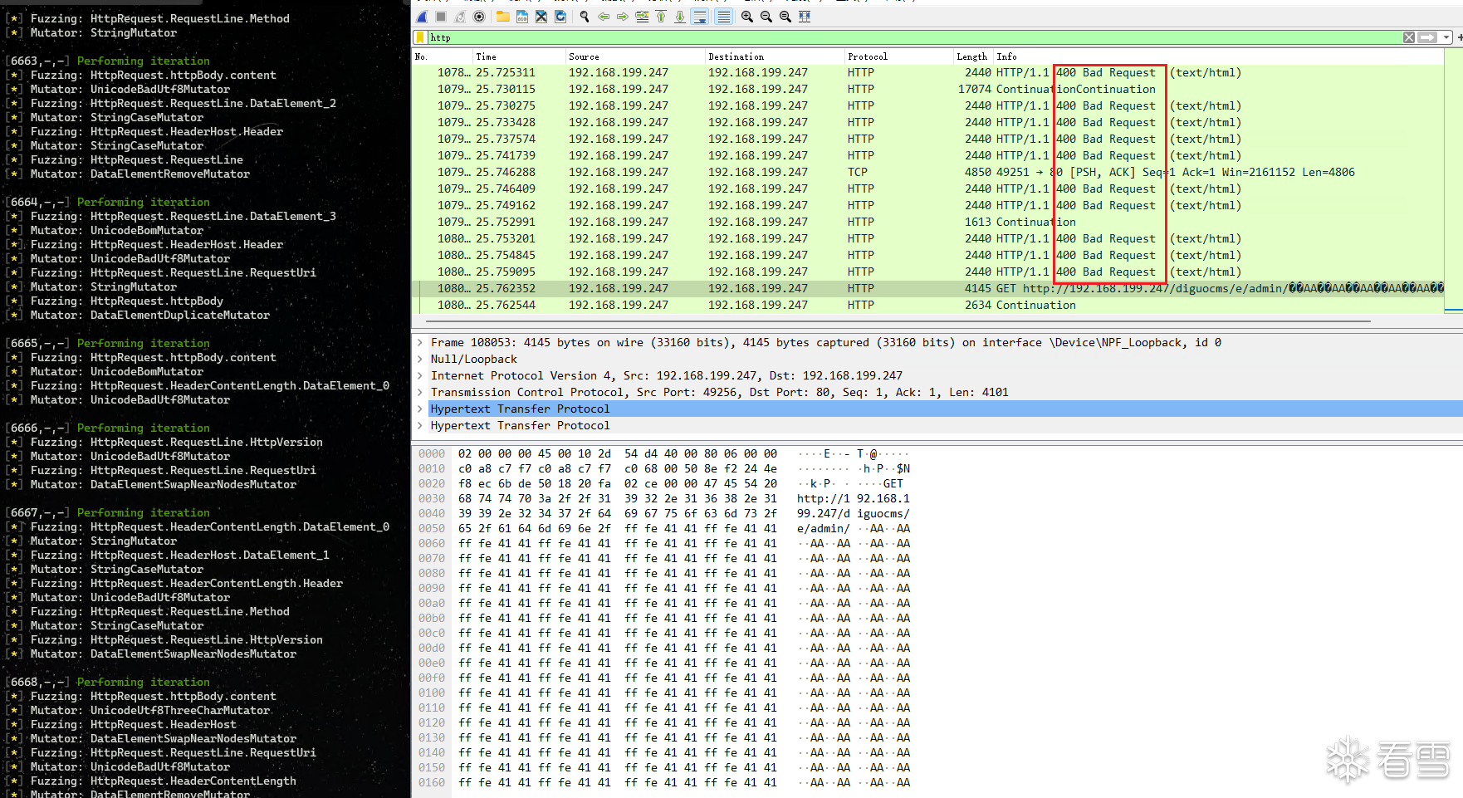Select the 17074 ContinuationContinuation packet
1463x798 pixels.
tap(928, 89)
